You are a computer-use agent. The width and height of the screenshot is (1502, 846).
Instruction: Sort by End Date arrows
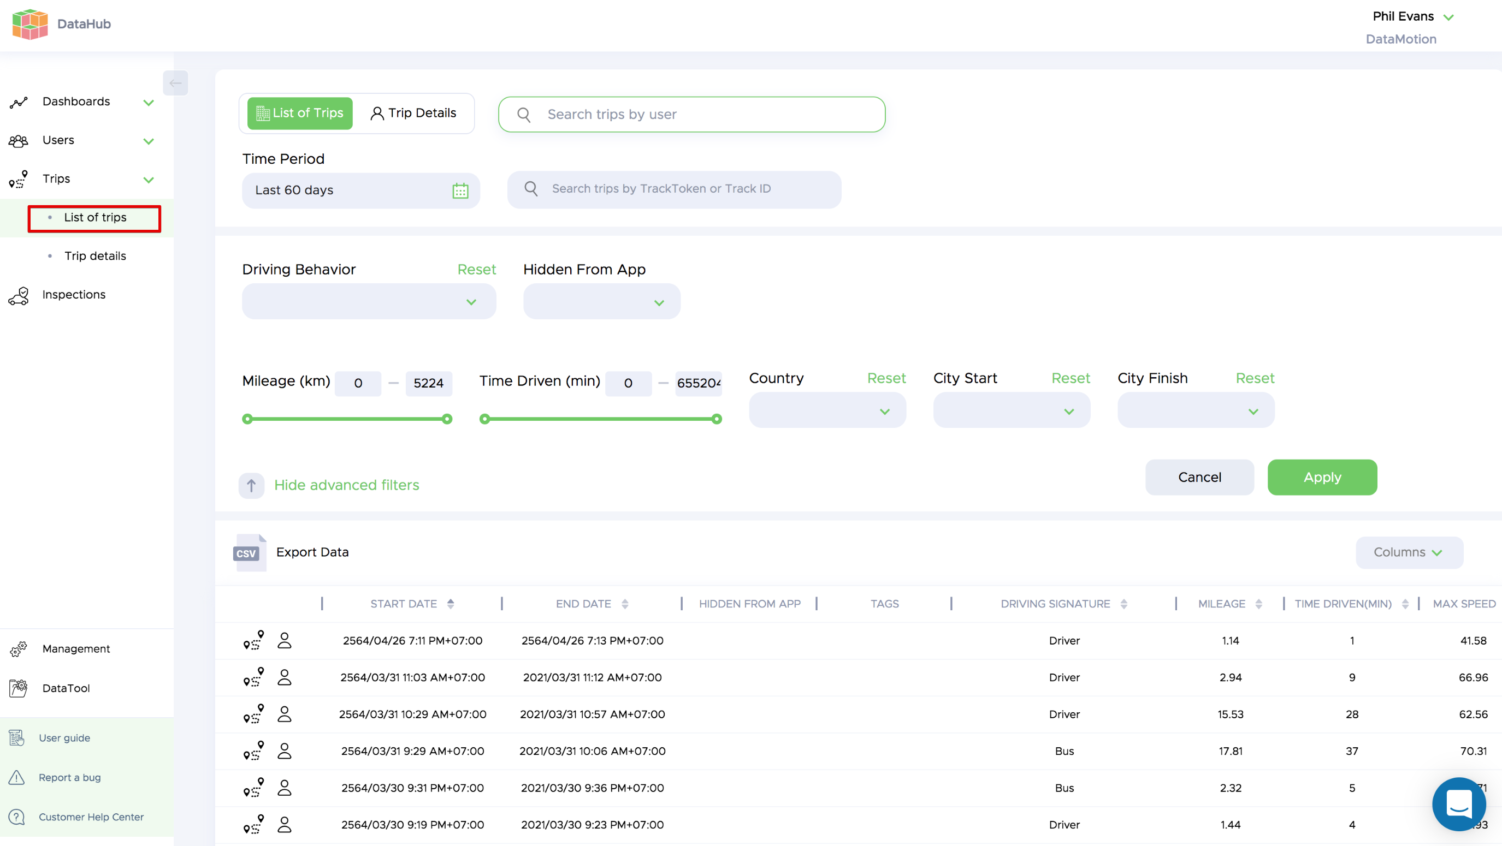(625, 604)
